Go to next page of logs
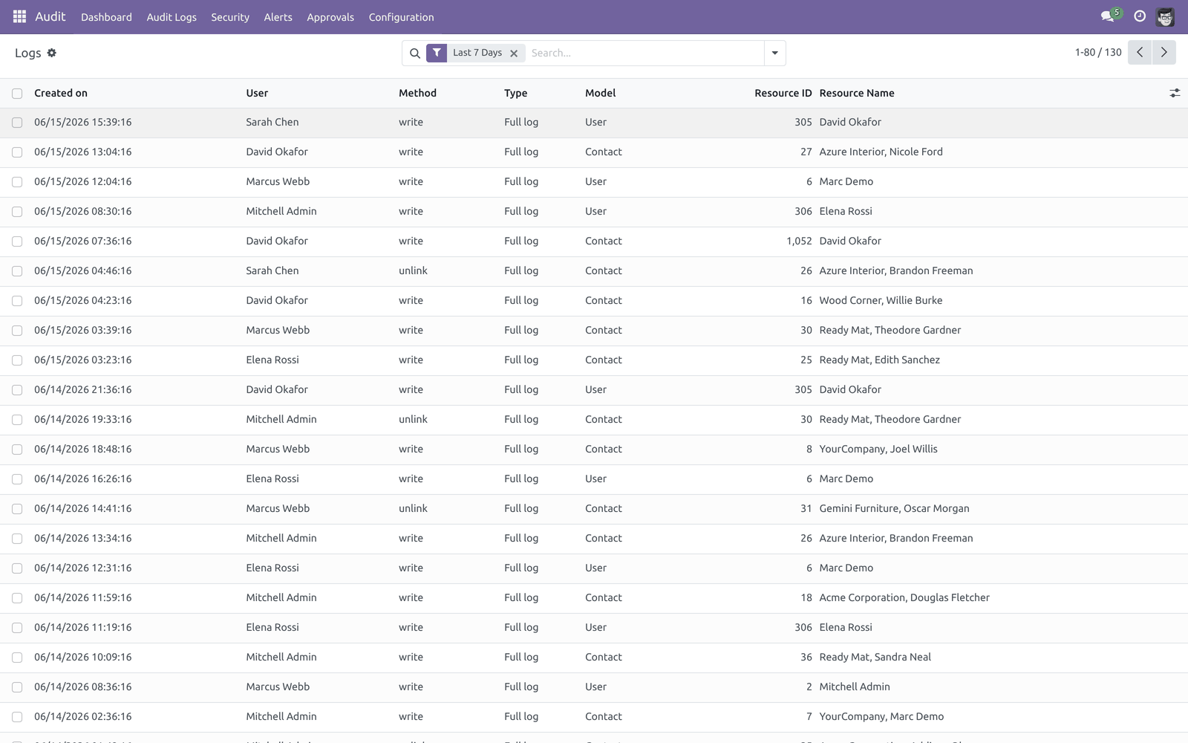Screen dimensions: 1188x743 pos(1163,52)
